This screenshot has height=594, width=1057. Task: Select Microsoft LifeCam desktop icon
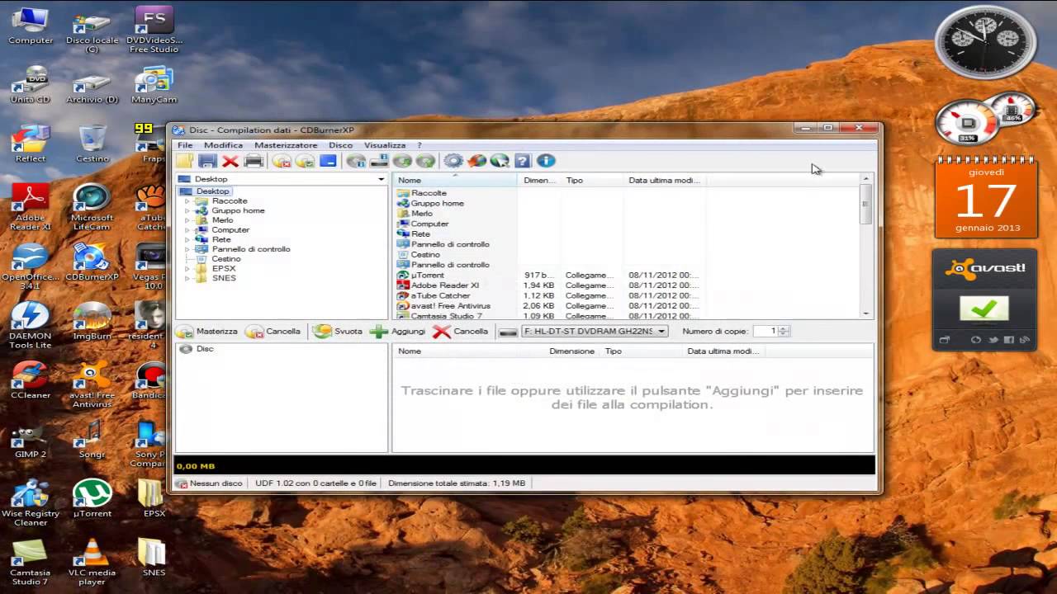pyautogui.click(x=92, y=207)
